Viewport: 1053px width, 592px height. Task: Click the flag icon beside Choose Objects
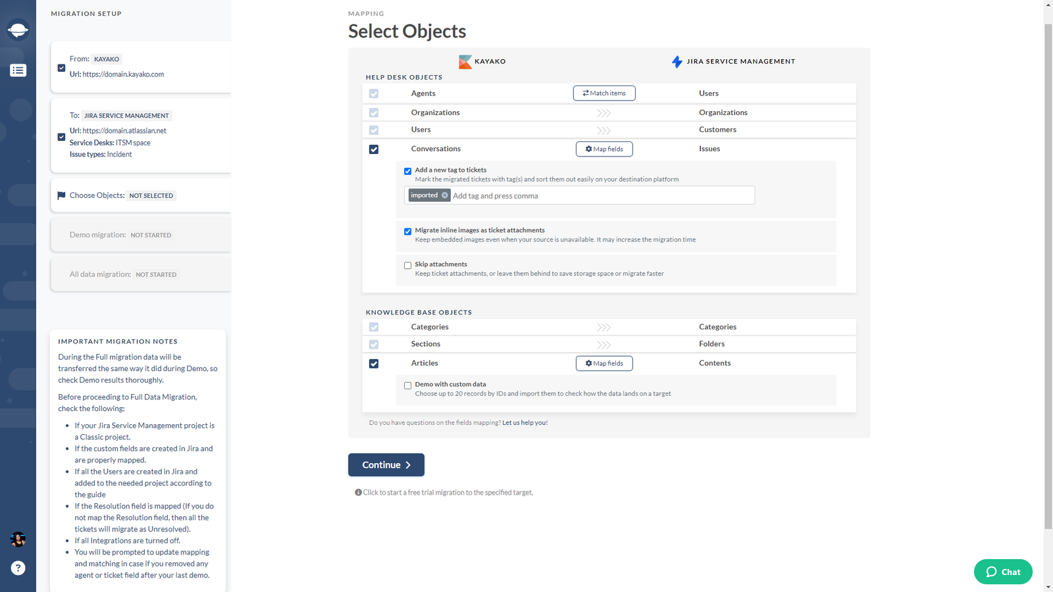[61, 195]
